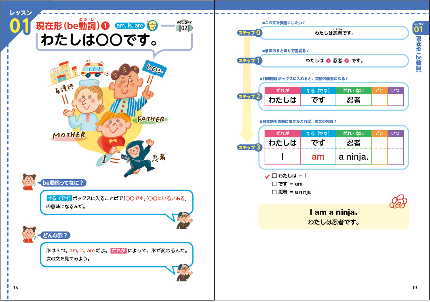
Task: Click the first pink diamond separator in ステップ1
Action: pos(328,61)
